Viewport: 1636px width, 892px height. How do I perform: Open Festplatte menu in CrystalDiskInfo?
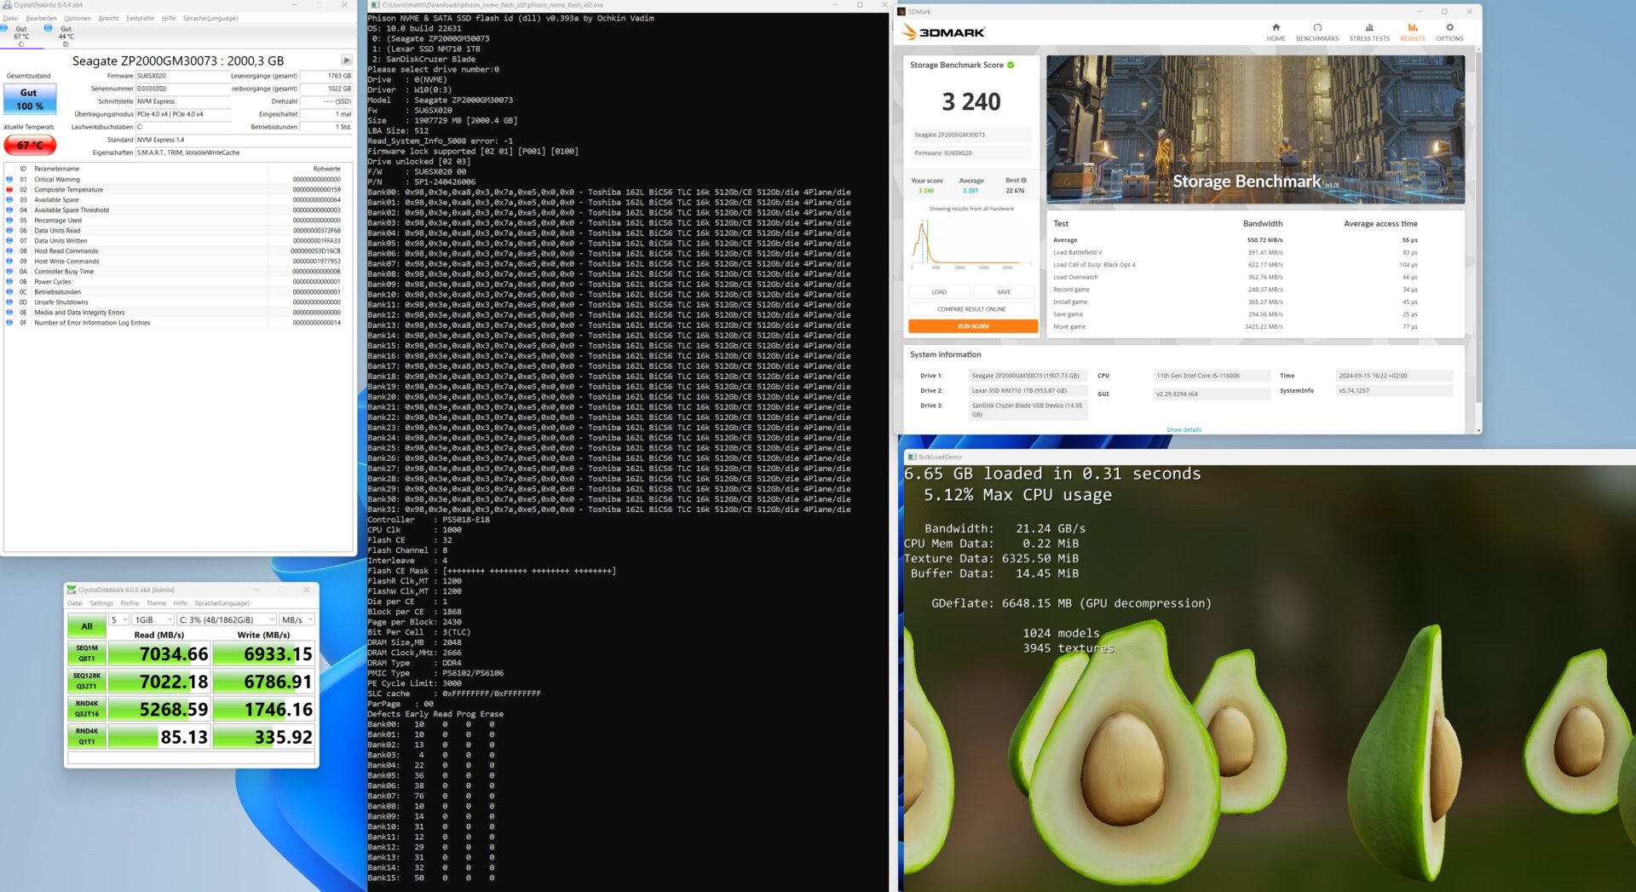(141, 18)
